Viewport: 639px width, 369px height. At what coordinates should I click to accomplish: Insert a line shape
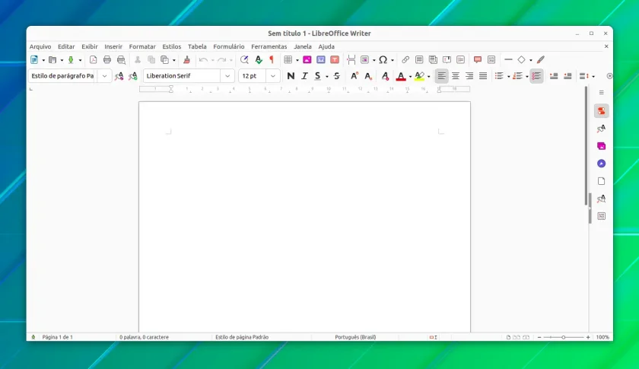[x=508, y=59]
